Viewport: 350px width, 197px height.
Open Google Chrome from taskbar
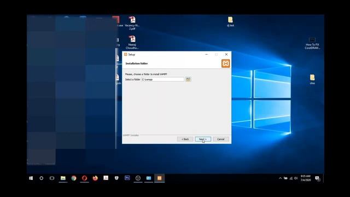[x=74, y=178]
